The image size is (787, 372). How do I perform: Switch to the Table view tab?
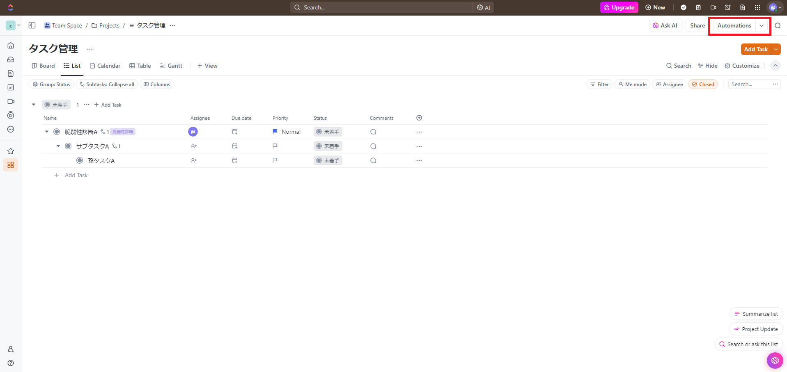pyautogui.click(x=140, y=66)
